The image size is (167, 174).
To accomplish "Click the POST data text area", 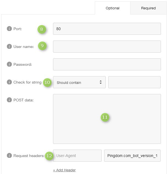I will pos(107,119).
